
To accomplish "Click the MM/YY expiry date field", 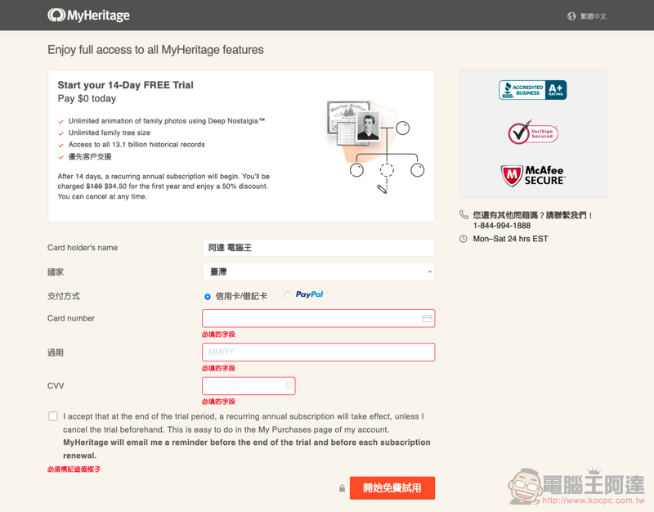I will (x=318, y=353).
